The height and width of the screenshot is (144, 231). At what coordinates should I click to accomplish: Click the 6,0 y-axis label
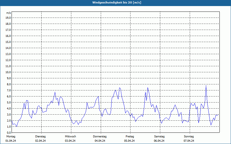point(9,96)
